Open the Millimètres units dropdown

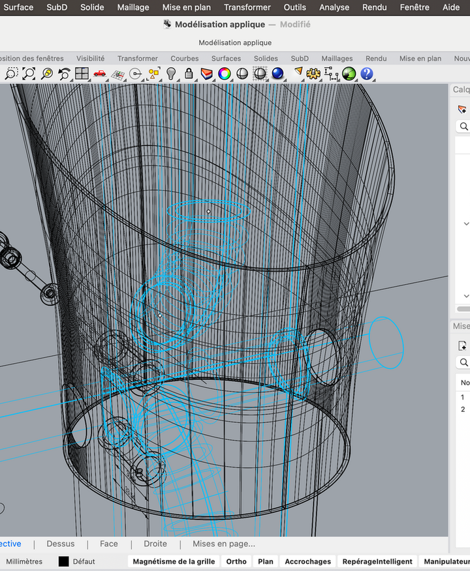pos(24,561)
